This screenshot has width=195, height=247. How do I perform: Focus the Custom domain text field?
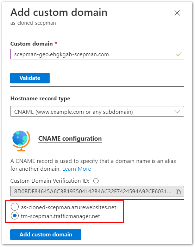tap(97, 54)
